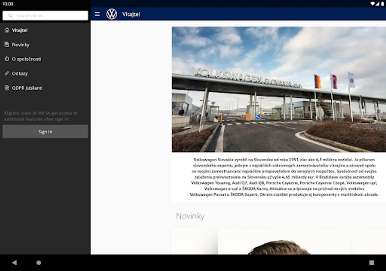Click the icon beside O spoločnosti
This screenshot has height=271, width=386.
[x=7, y=59]
